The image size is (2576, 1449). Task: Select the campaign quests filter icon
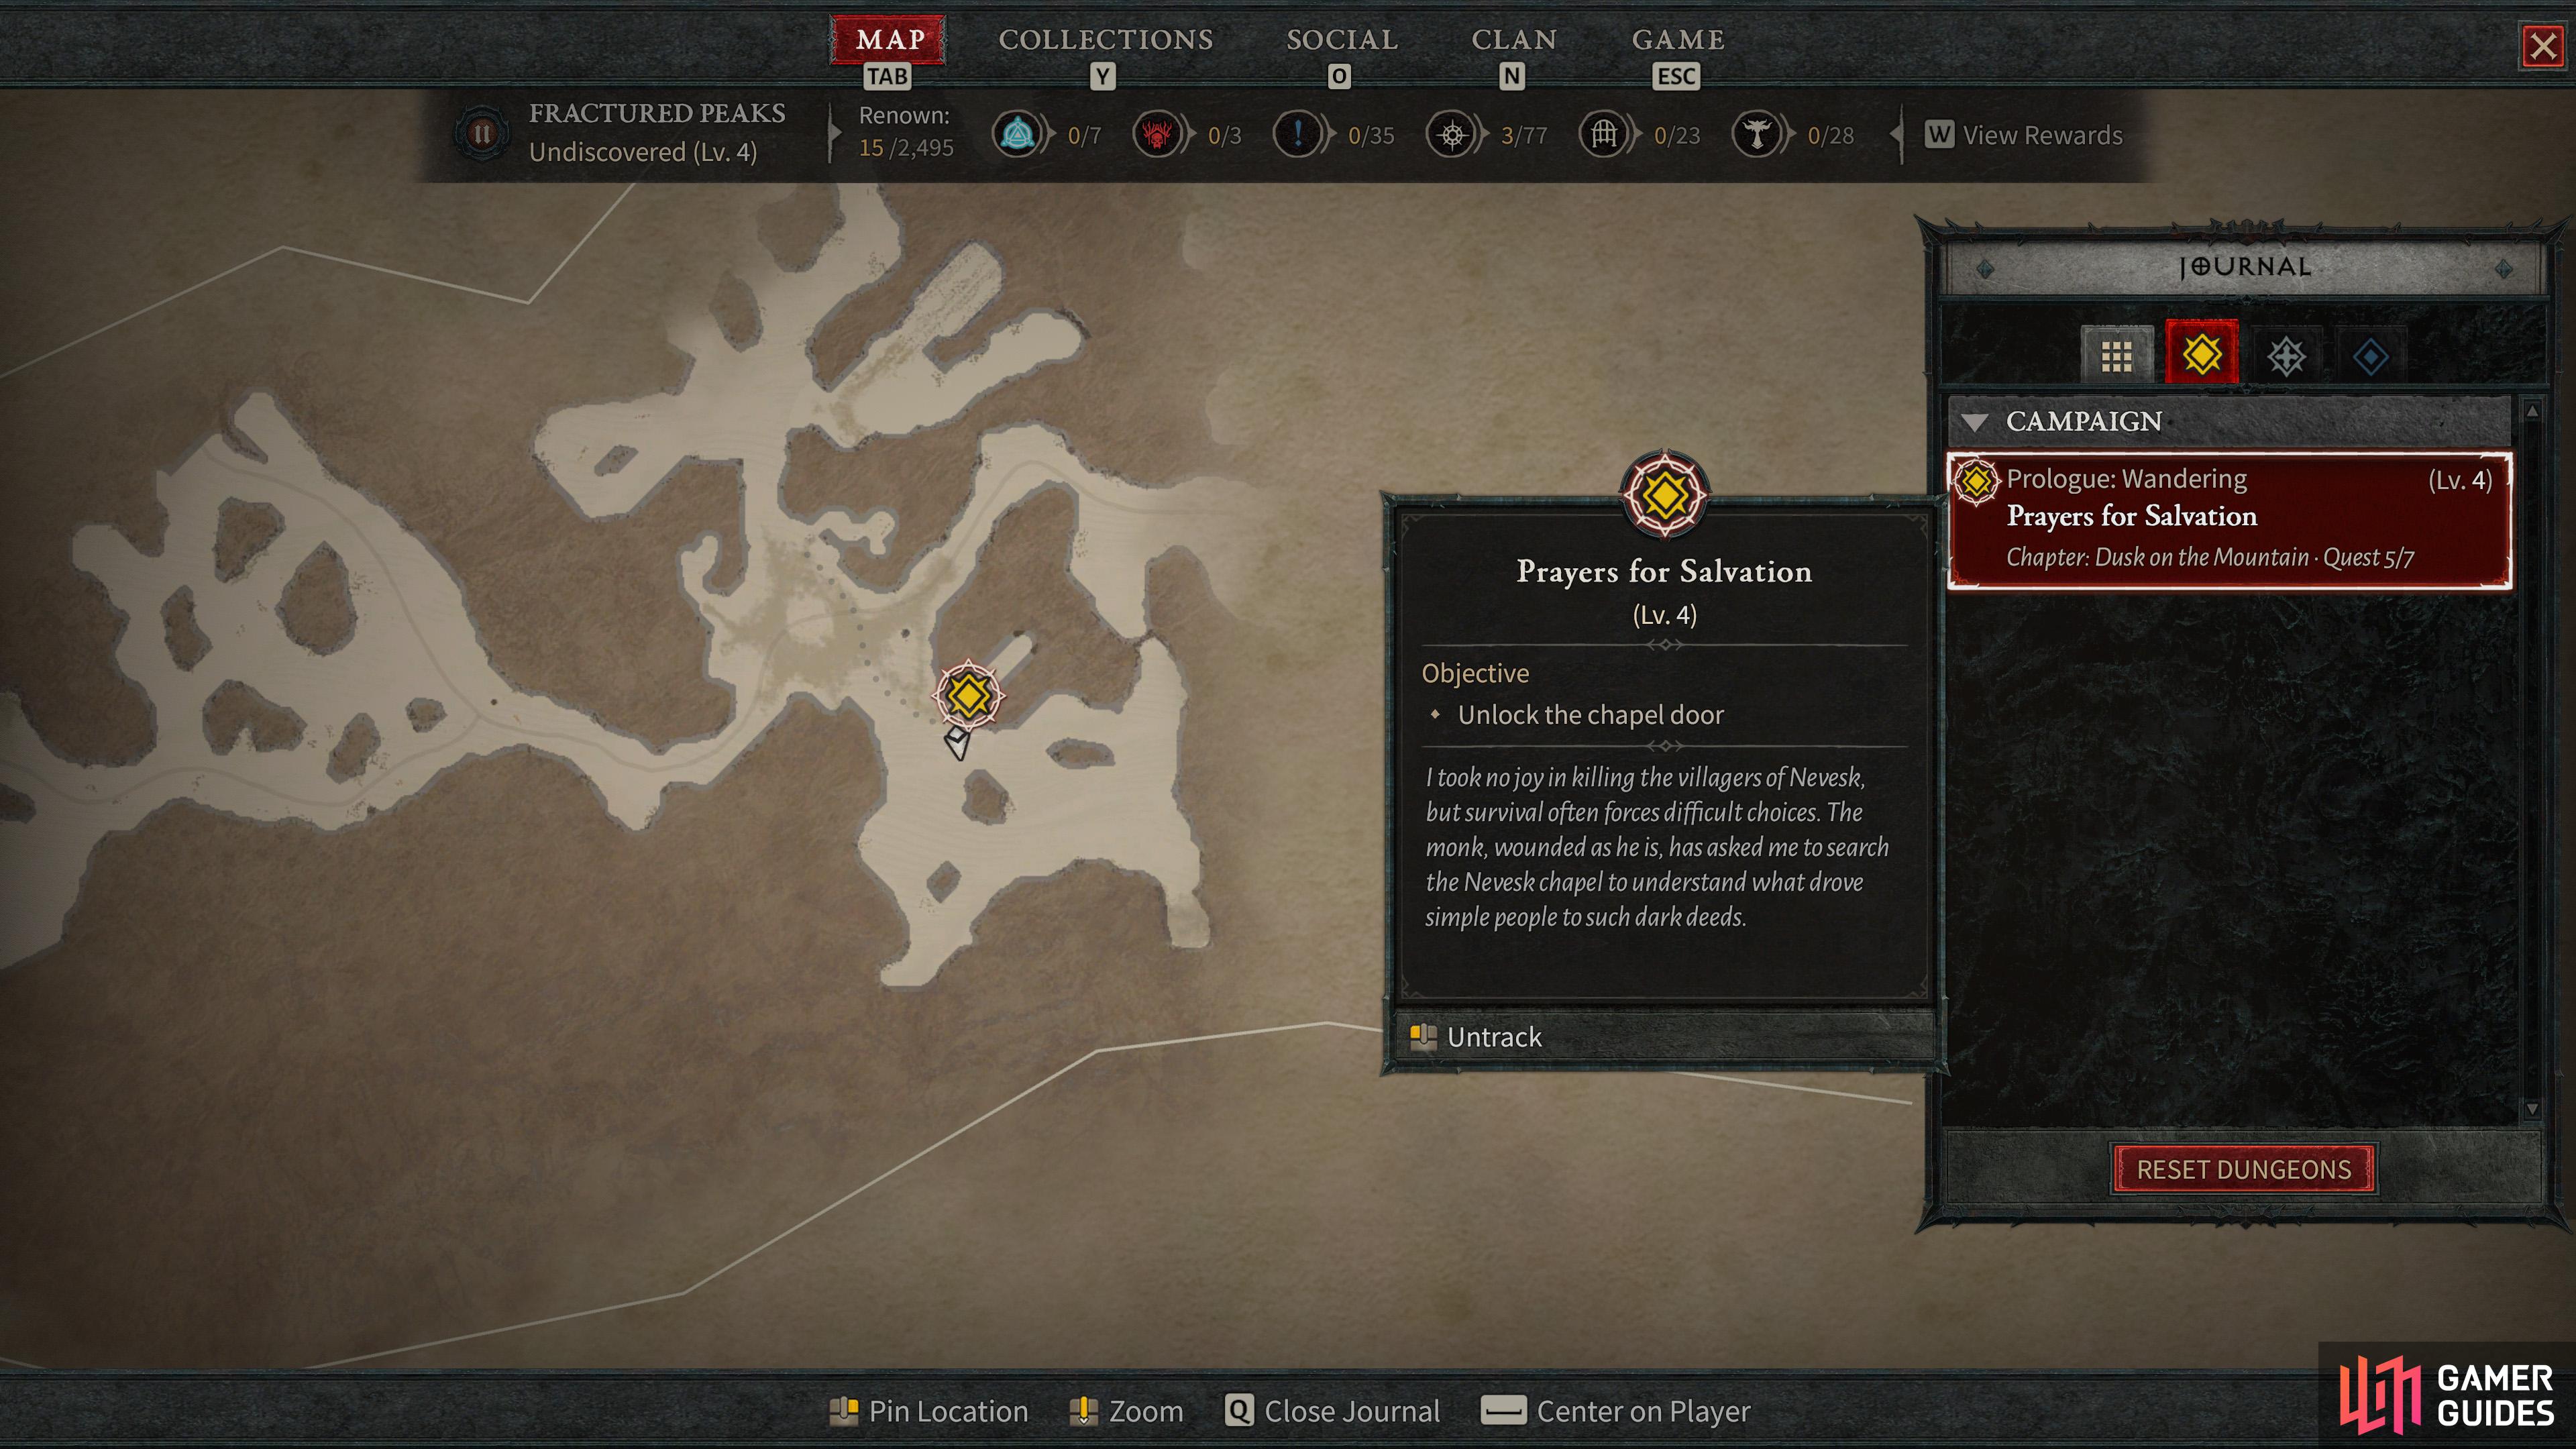coord(2201,354)
